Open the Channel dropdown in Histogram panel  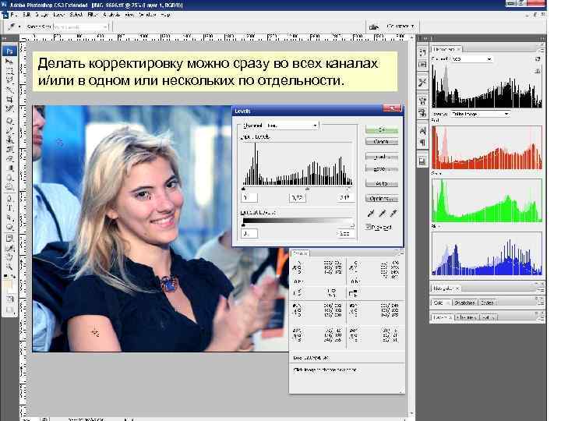(471, 58)
